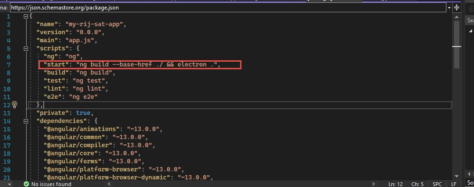The width and height of the screenshot is (474, 187).
Task: Click the split editor window icon
Action: point(457,8)
